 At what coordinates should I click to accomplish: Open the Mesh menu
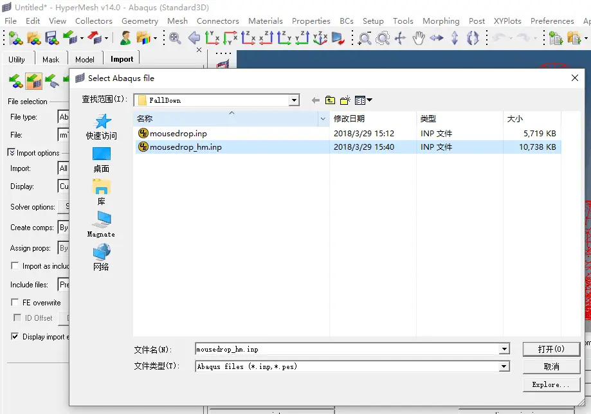pos(177,21)
